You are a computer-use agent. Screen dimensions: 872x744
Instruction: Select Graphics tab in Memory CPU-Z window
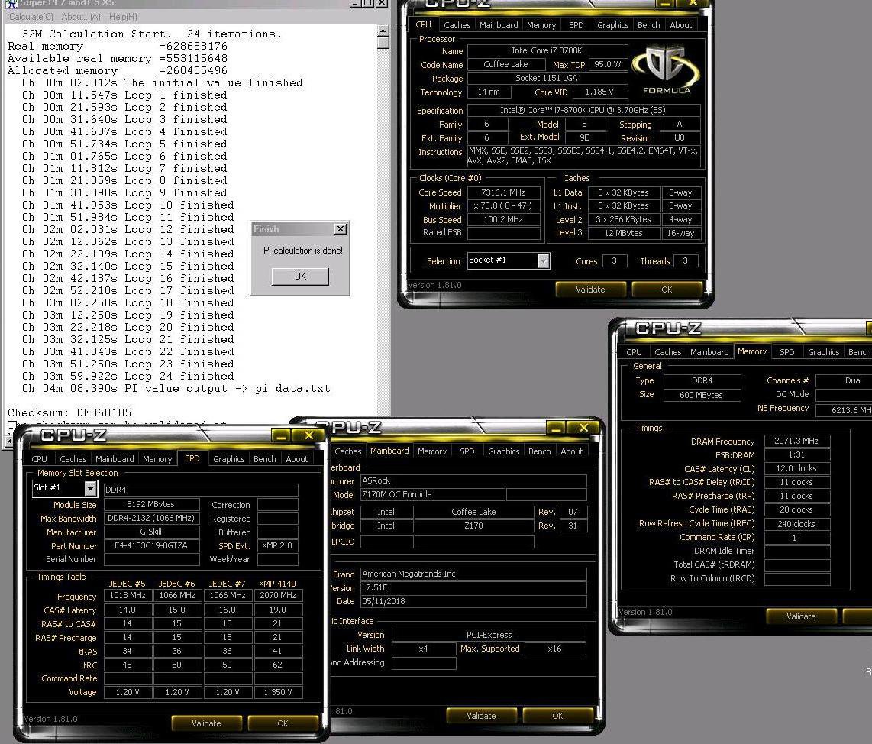823,352
